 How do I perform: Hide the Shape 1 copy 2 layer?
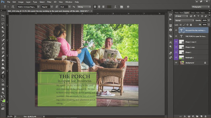click(176, 42)
